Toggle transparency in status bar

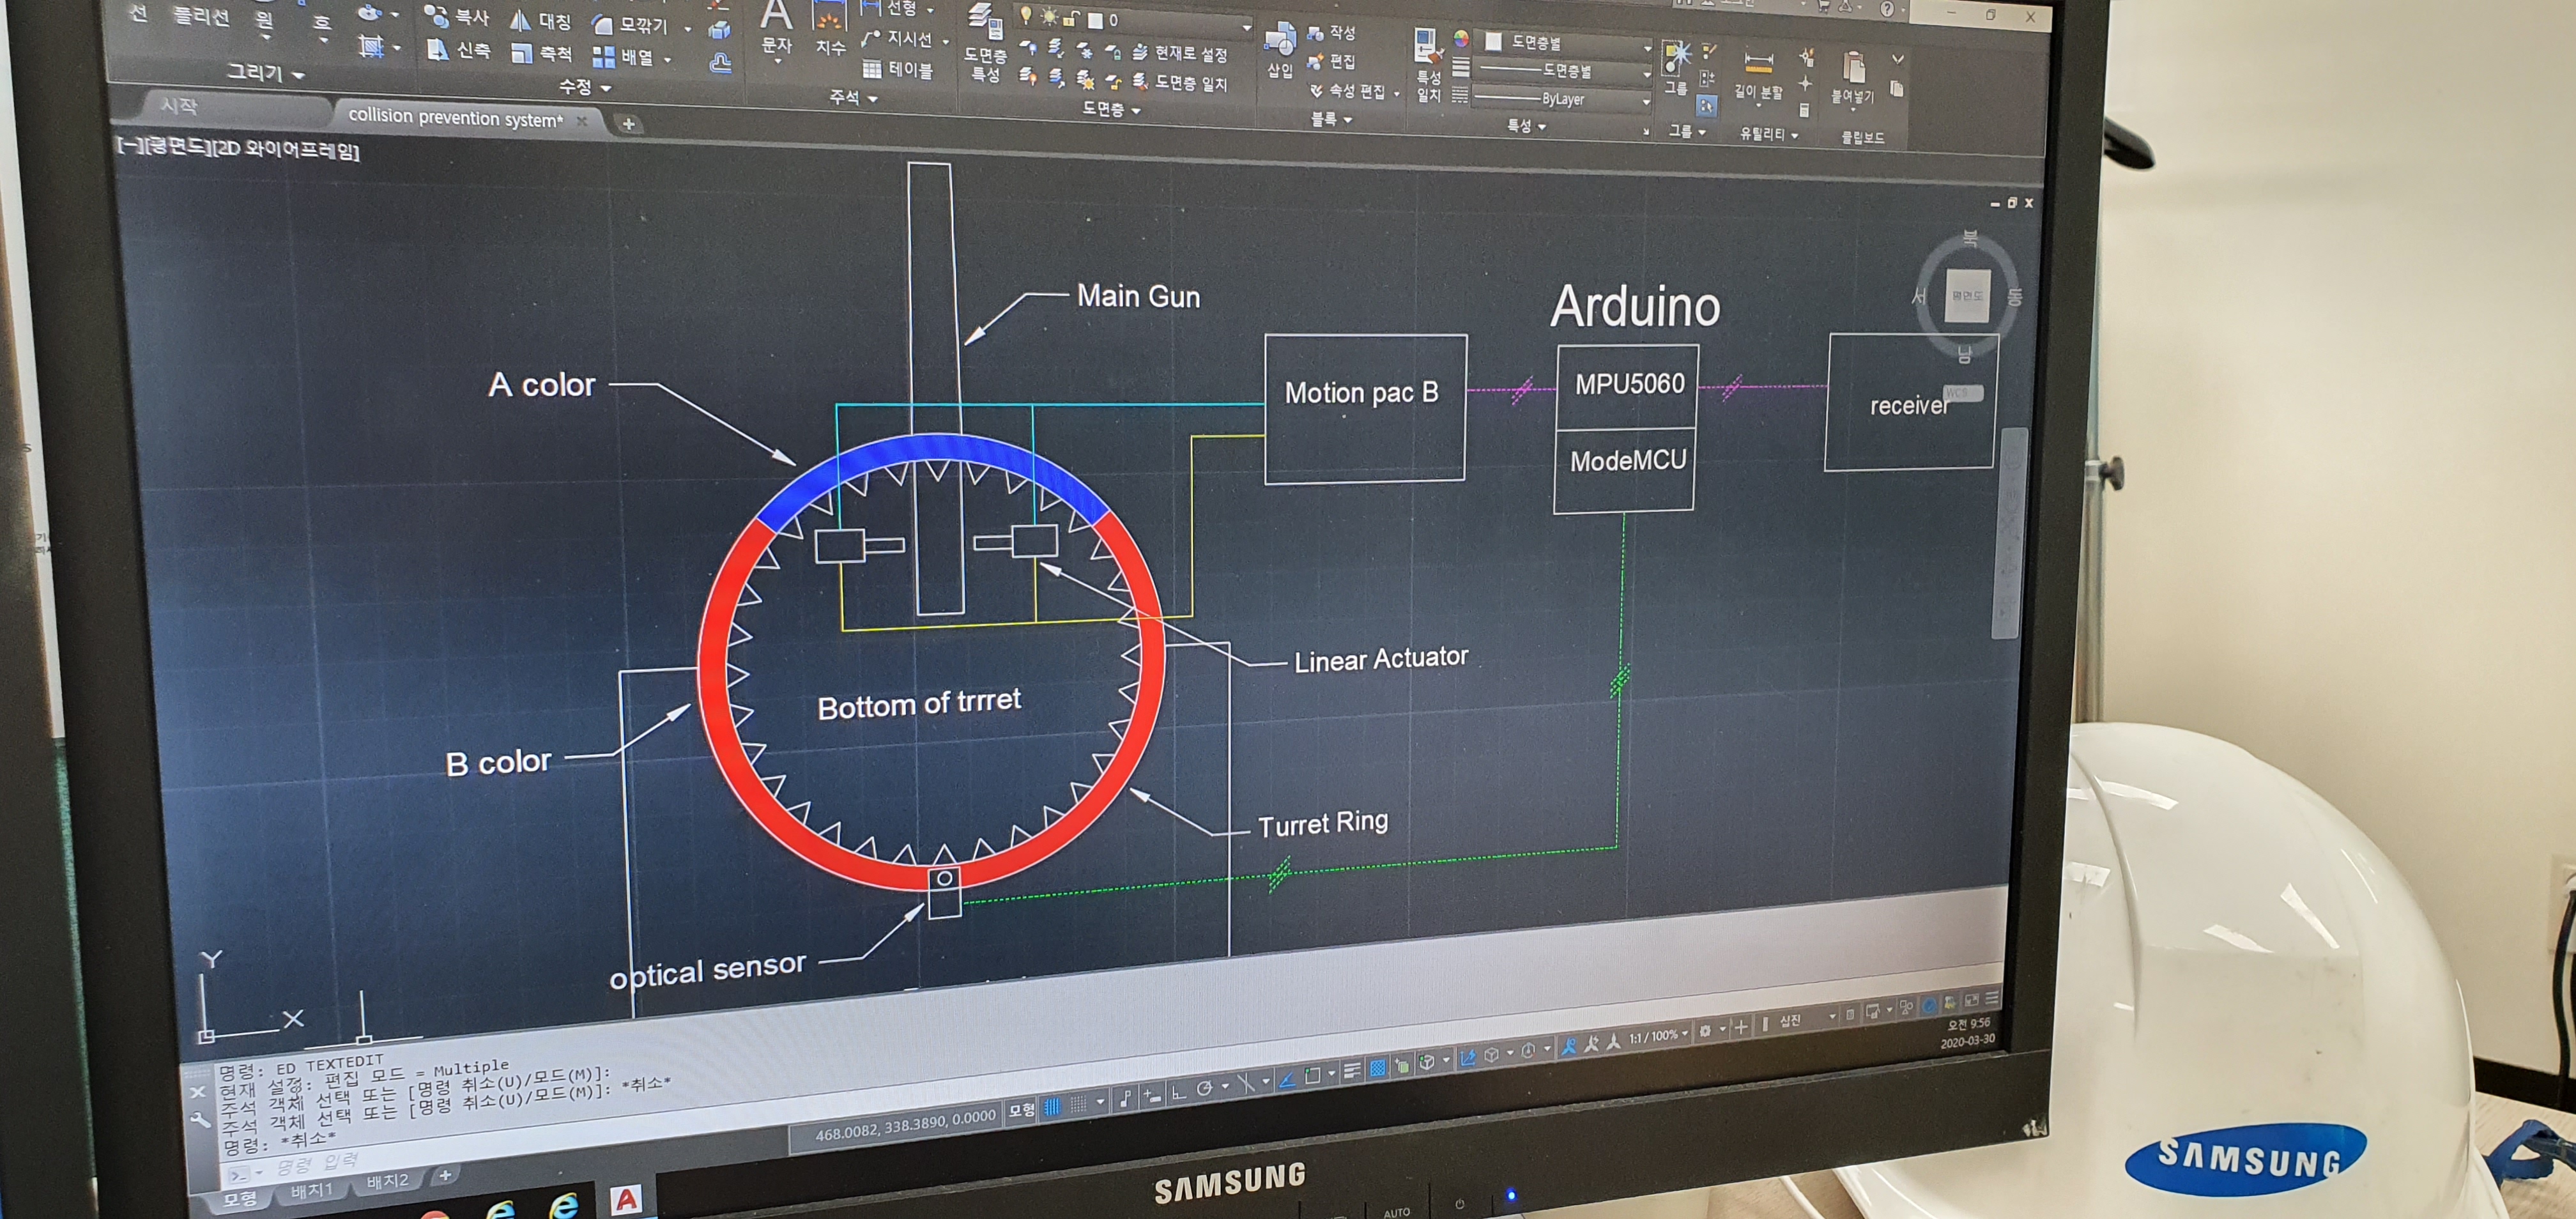click(1377, 1069)
